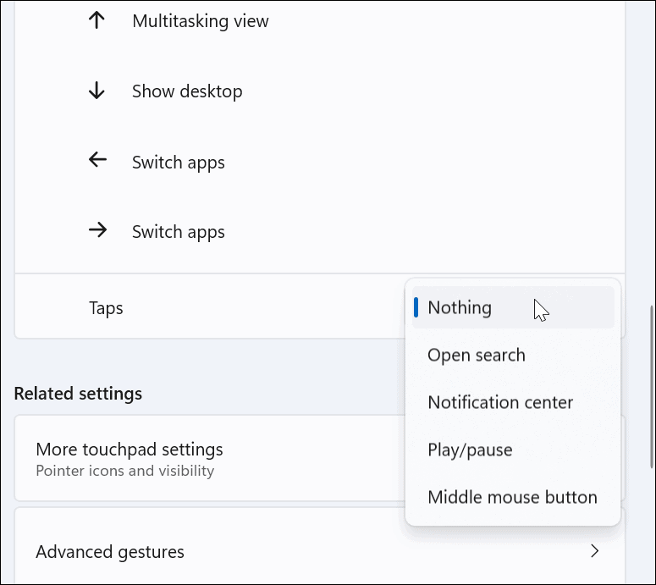The height and width of the screenshot is (585, 656).
Task: Open Advanced gestures page
Action: pos(110,552)
